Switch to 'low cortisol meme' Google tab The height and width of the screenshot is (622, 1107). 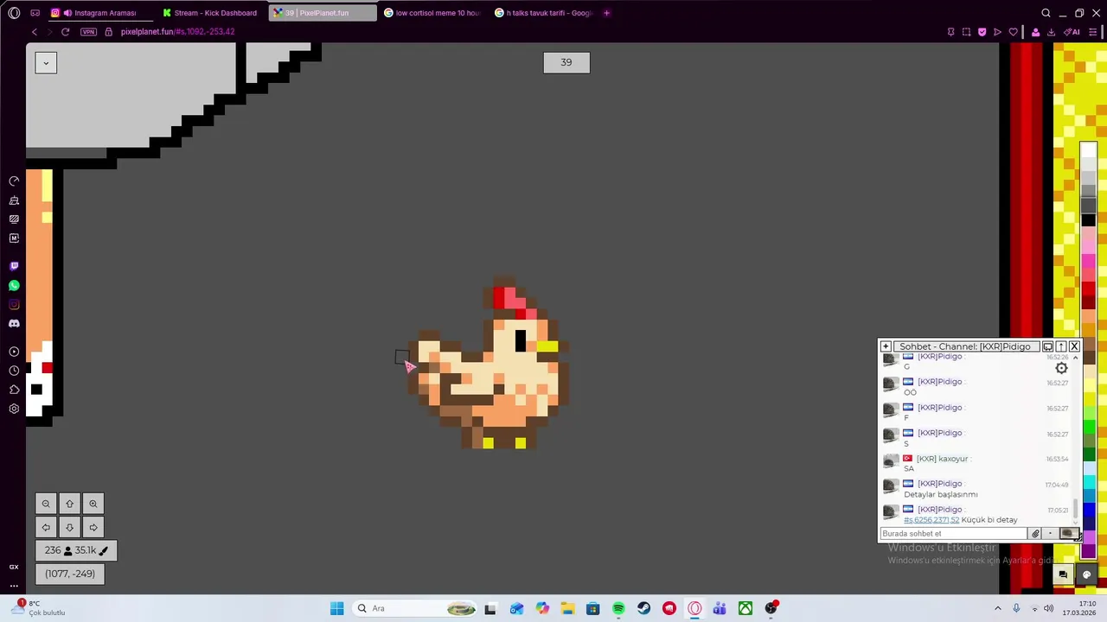pyautogui.click(x=432, y=13)
